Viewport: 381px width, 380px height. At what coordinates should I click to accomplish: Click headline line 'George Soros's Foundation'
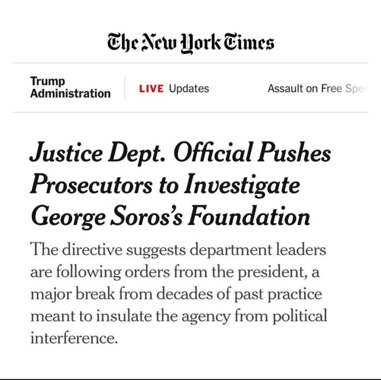(170, 217)
